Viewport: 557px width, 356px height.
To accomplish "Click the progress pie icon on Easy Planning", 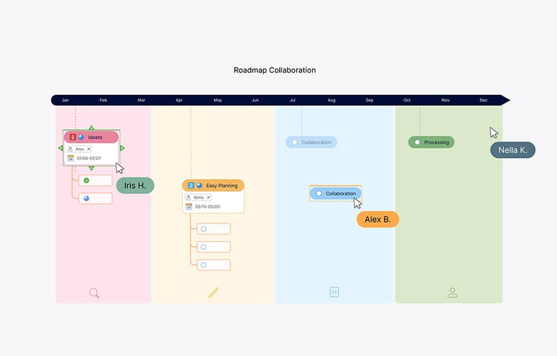I will (199, 185).
